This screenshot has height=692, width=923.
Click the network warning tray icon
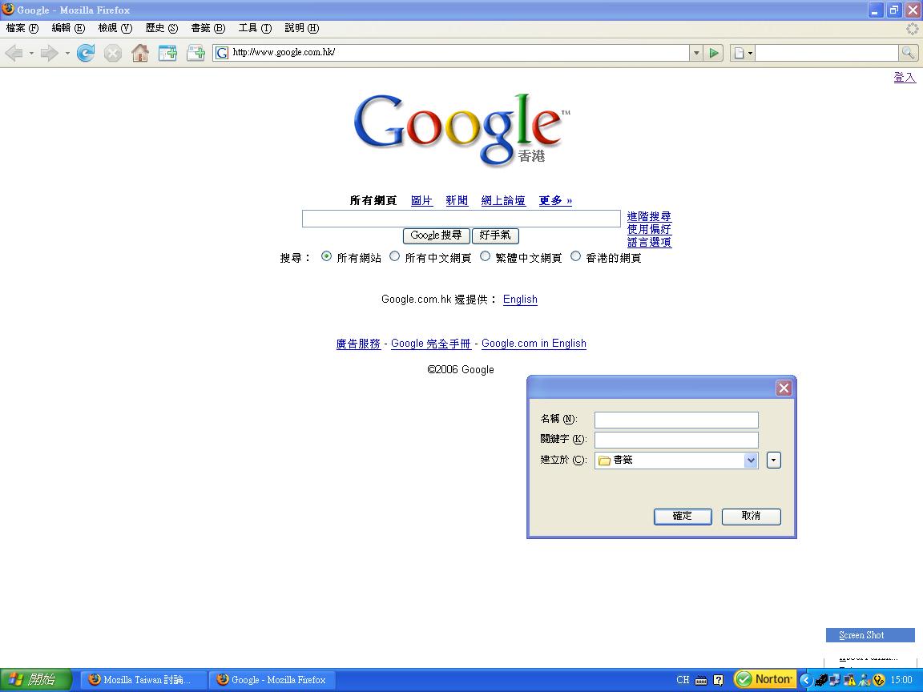(x=849, y=680)
